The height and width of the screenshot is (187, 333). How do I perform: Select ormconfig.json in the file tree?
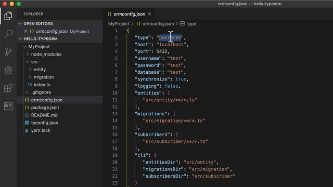pos(60,100)
